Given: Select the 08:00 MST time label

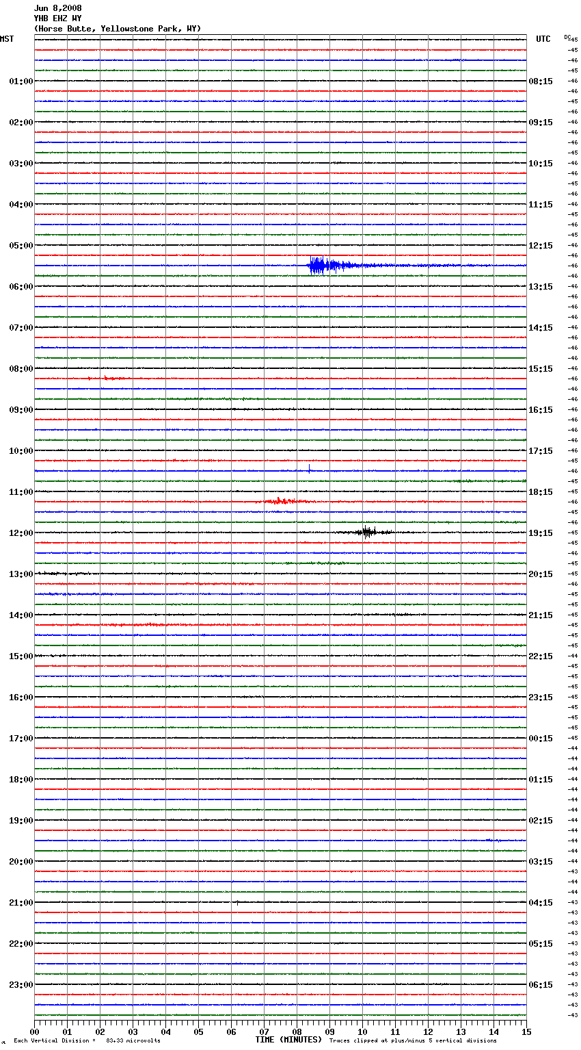Looking at the screenshot, I should point(21,369).
